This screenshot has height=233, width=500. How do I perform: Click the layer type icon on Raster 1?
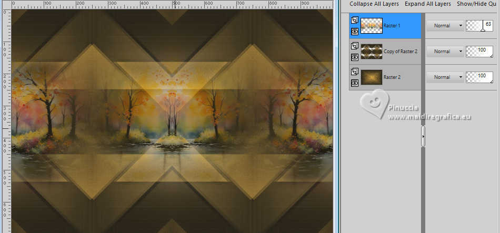(355, 20)
